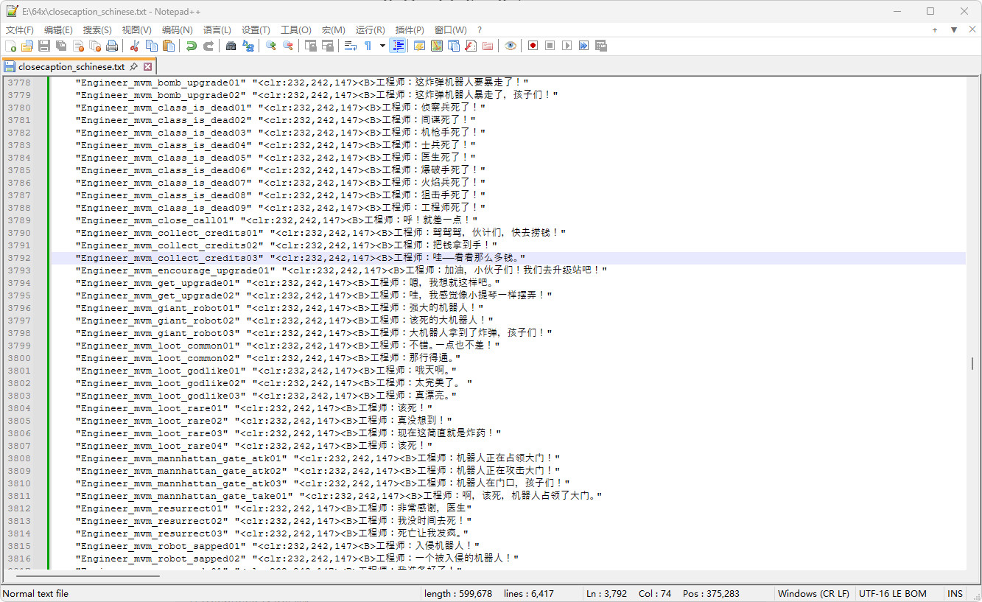Click line number 3800 in the margin
The image size is (982, 602).
tap(19, 358)
